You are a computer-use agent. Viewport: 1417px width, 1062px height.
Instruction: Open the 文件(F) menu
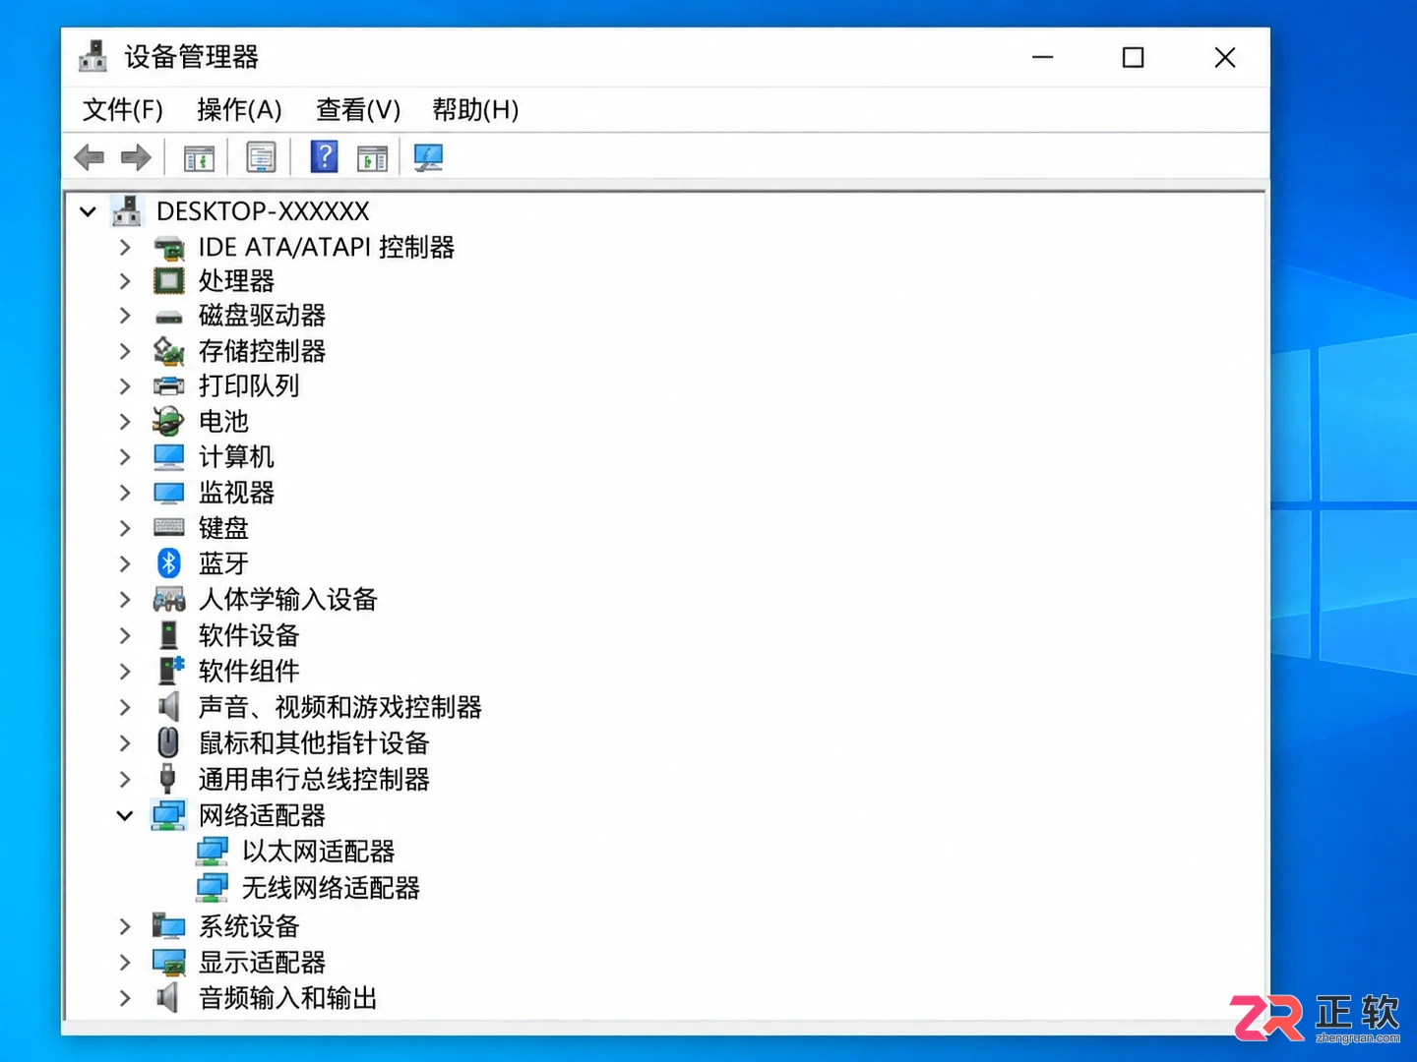(123, 110)
